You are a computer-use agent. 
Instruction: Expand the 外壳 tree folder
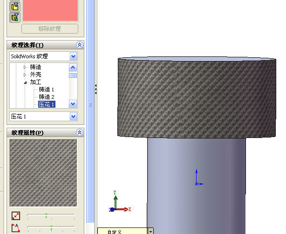click(25, 75)
